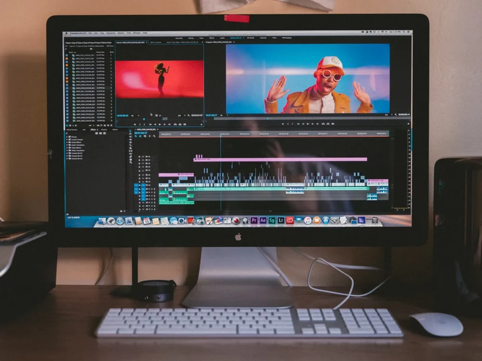The image size is (482, 361).
Task: Open Find in Project panel footer
Action: click(101, 126)
